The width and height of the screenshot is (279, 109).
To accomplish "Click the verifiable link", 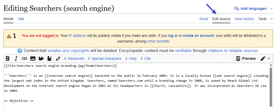I will (183, 51).
